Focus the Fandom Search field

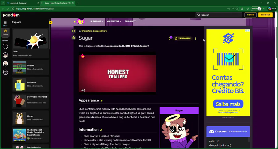click(x=219, y=15)
